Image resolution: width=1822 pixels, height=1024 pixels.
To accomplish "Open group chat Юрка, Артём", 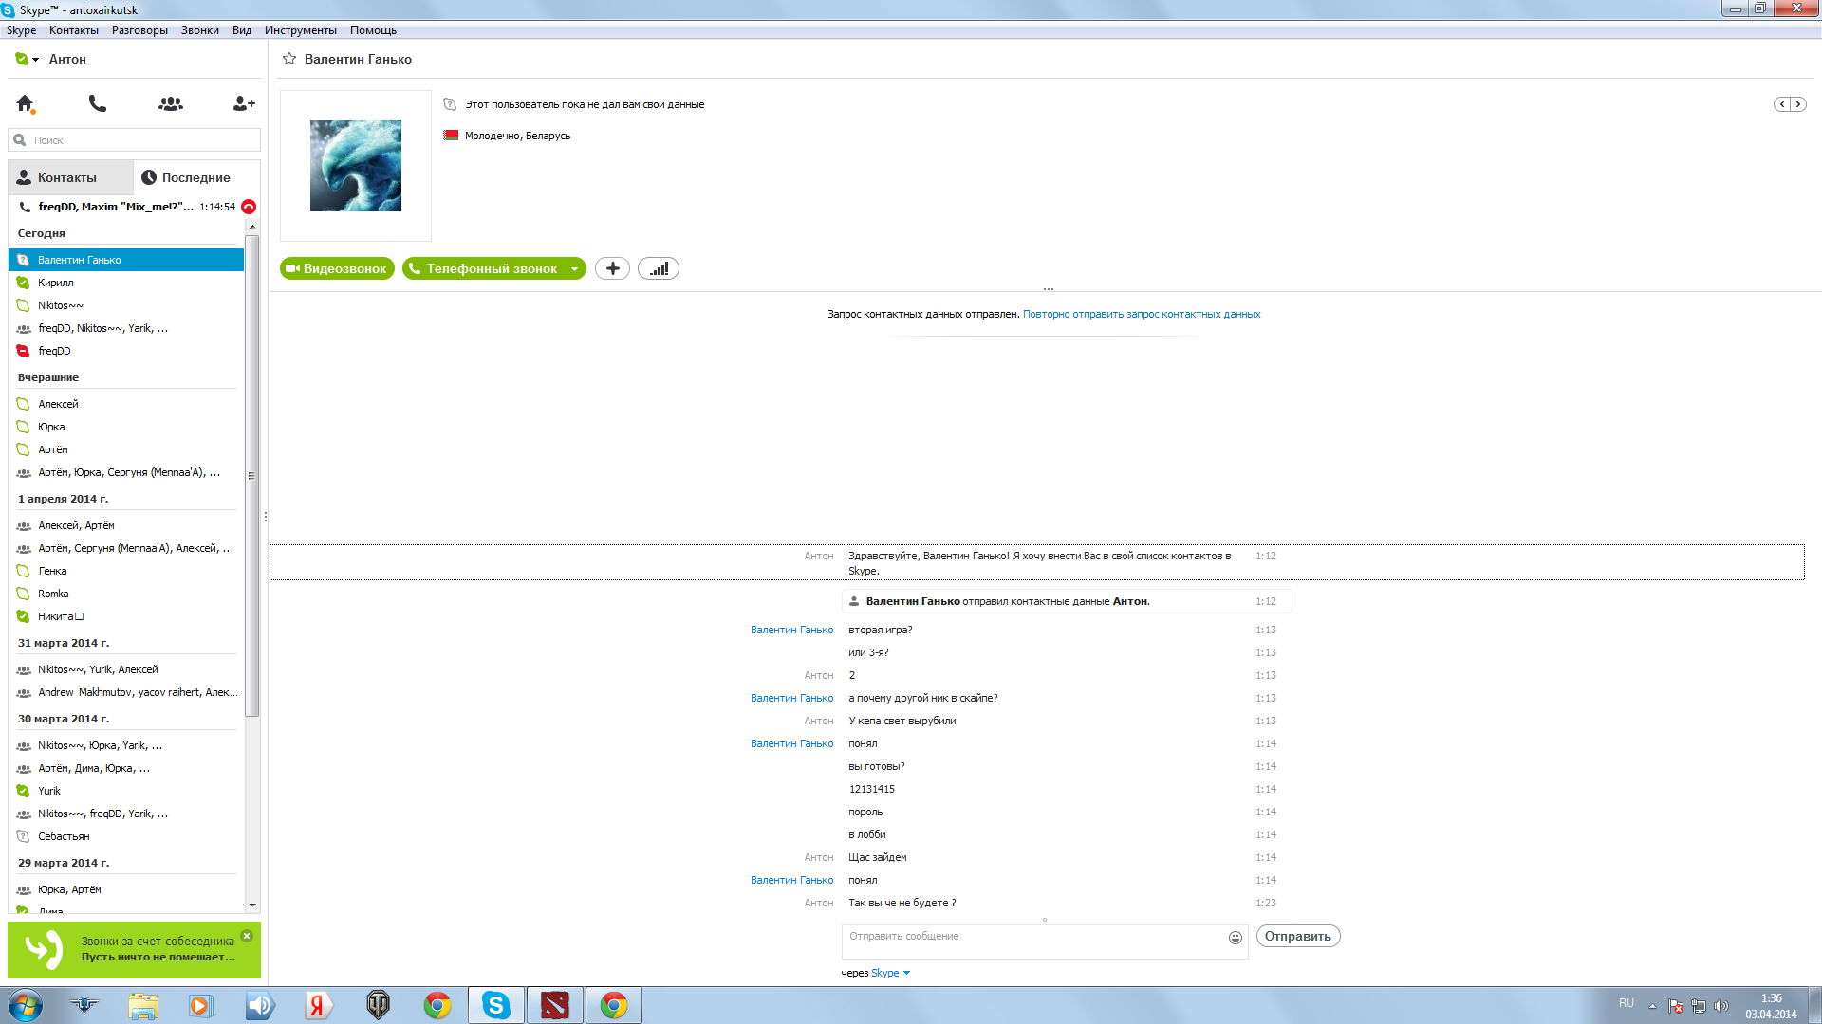I will click(x=126, y=889).
